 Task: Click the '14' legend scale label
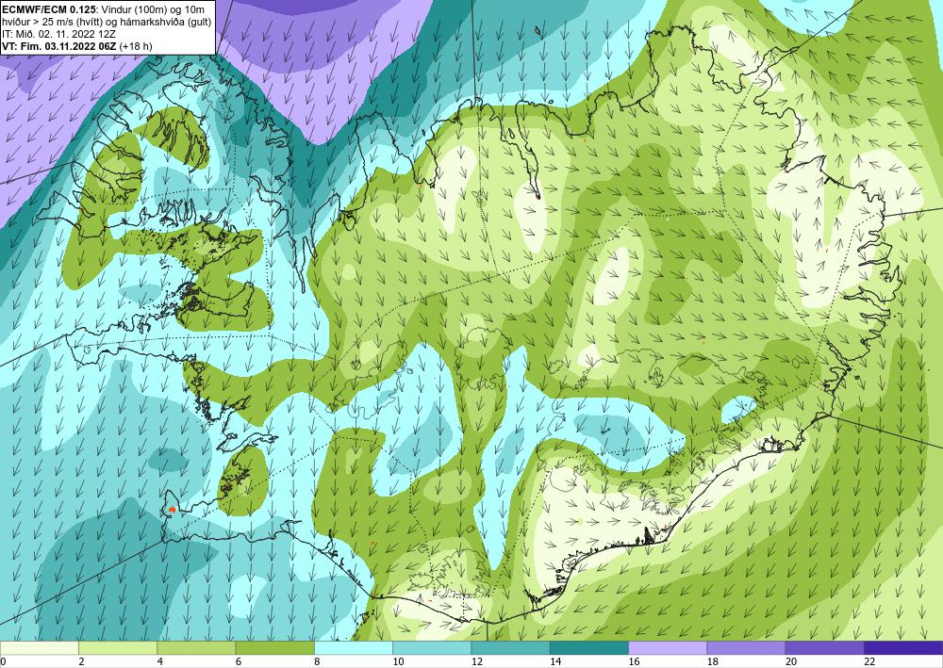point(555,661)
